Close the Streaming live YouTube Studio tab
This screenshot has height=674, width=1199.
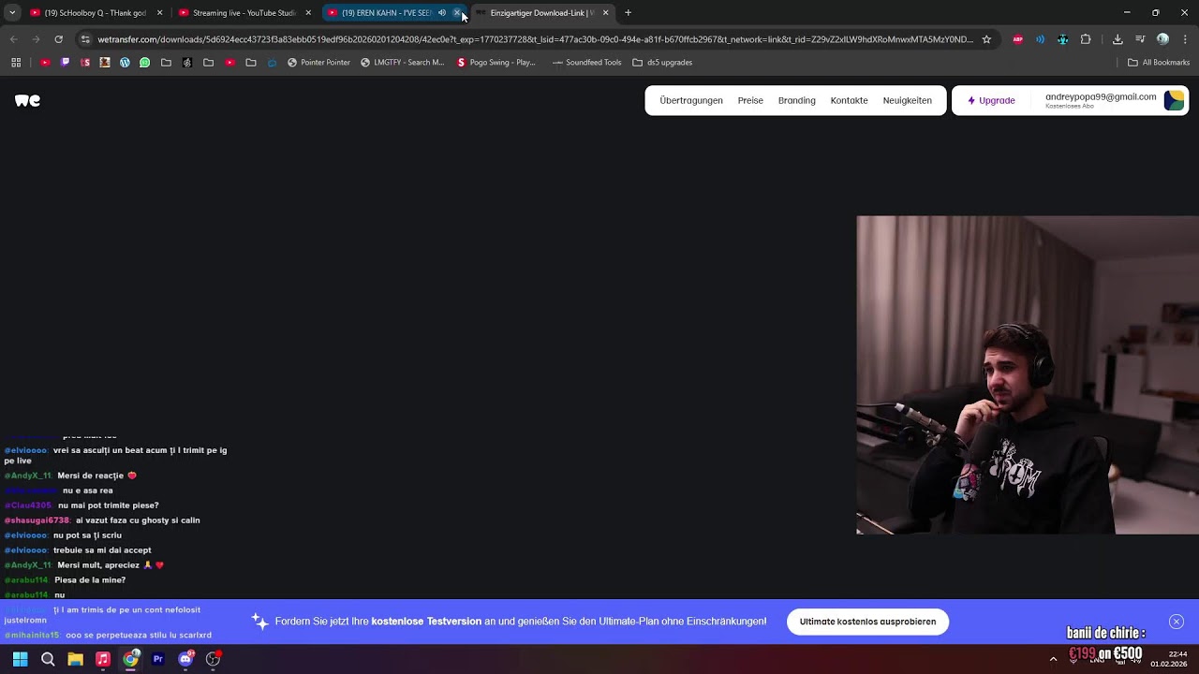(308, 13)
